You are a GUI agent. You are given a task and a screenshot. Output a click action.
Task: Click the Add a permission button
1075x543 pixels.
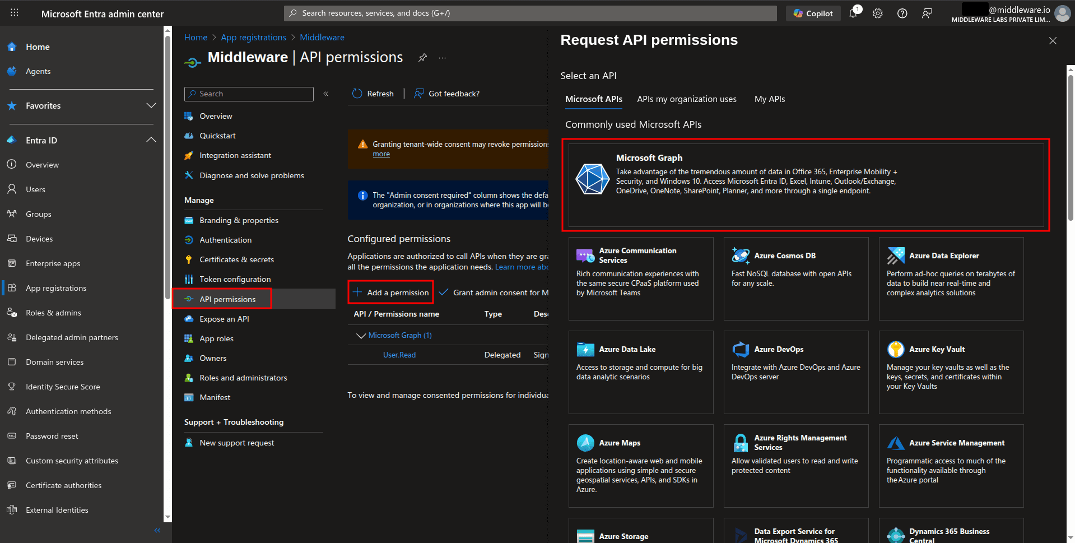tap(390, 292)
